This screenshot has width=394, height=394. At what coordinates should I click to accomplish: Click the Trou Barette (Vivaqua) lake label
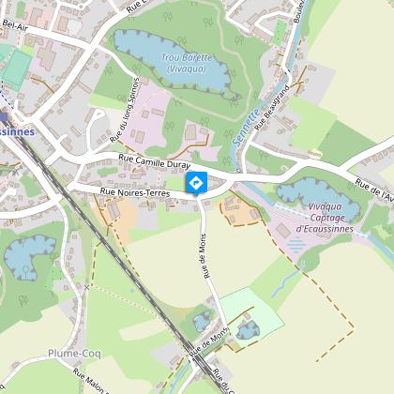(x=187, y=63)
